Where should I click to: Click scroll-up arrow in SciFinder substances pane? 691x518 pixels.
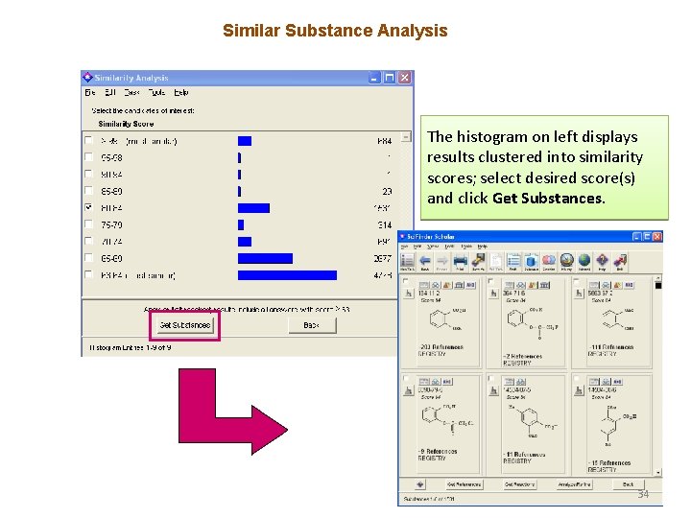pos(658,278)
